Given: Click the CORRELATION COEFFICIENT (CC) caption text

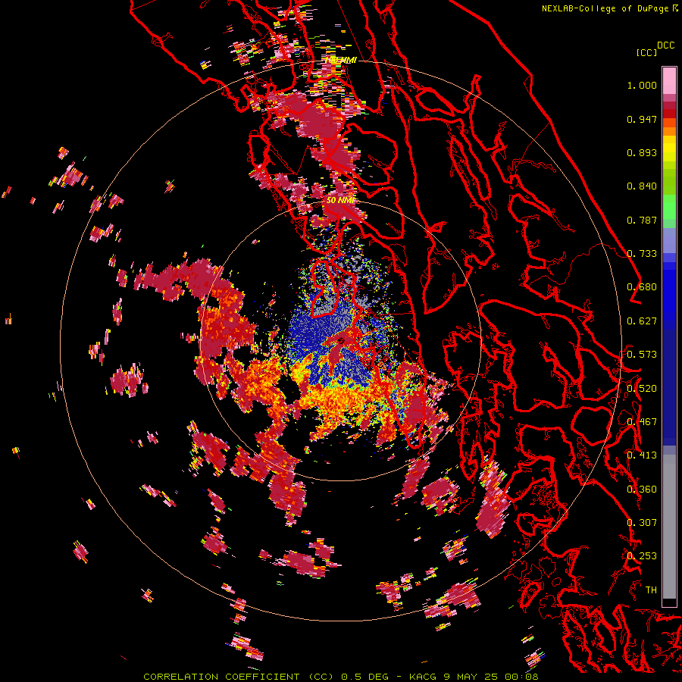Looking at the screenshot, I should [x=239, y=677].
